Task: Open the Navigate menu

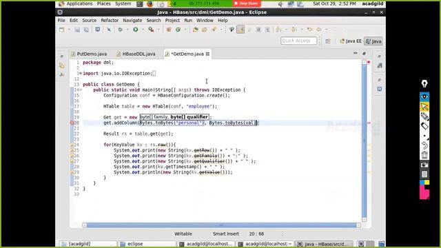Action: point(132,20)
